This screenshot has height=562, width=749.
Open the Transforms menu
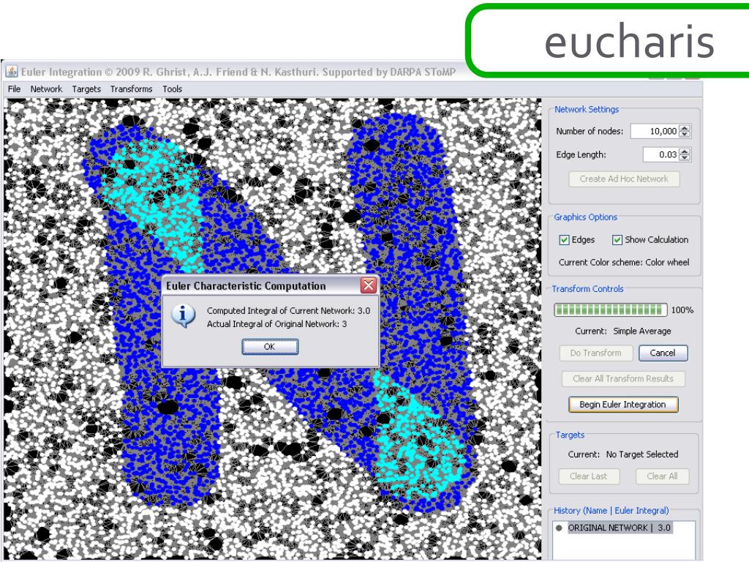click(131, 89)
